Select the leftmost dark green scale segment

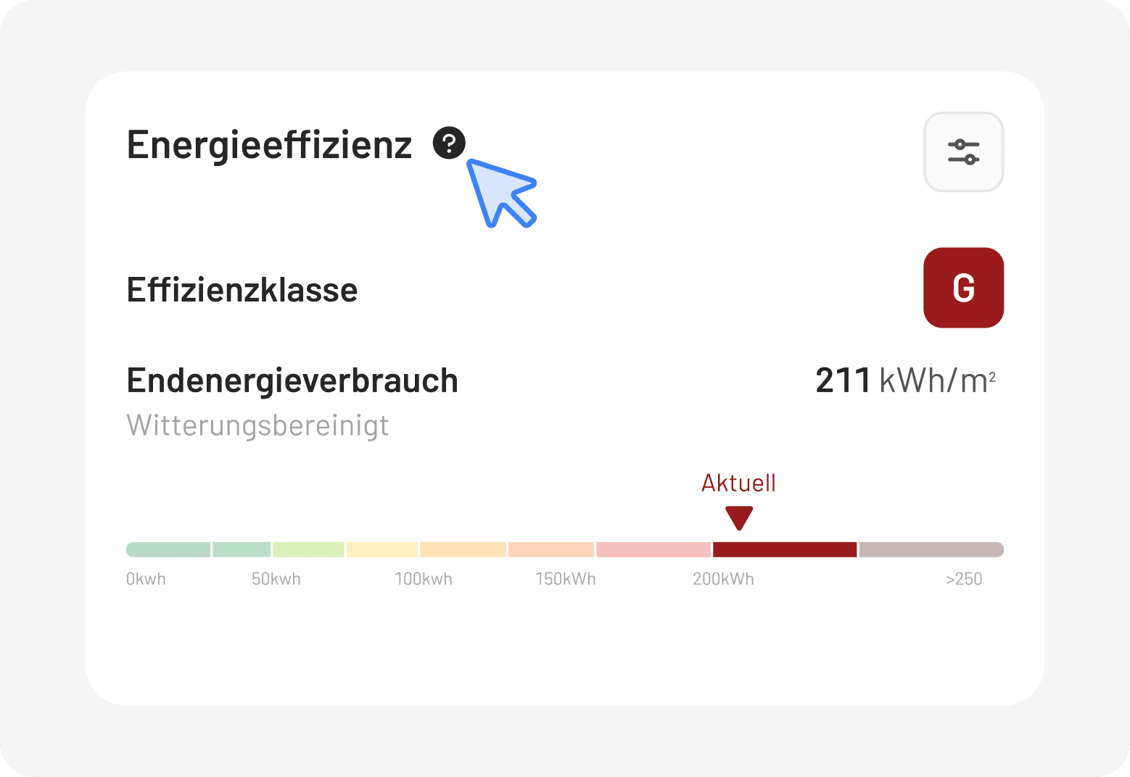168,549
